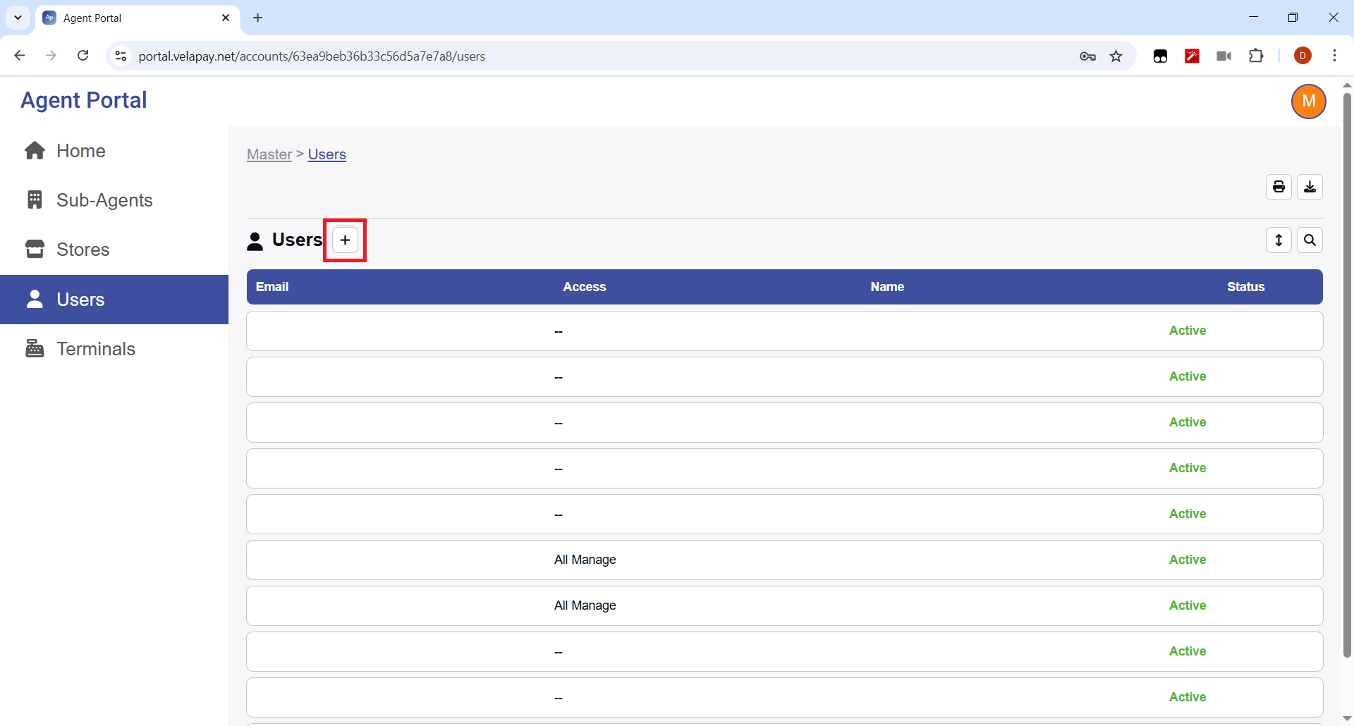Close the Agent Portal tab

click(x=226, y=18)
